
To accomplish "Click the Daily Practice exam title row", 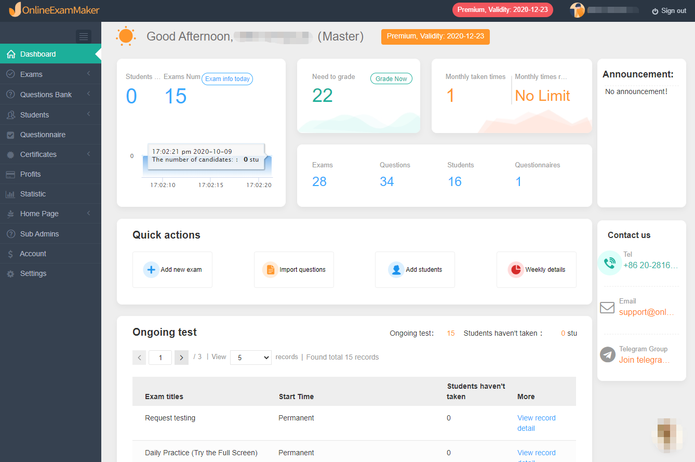I will [201, 453].
